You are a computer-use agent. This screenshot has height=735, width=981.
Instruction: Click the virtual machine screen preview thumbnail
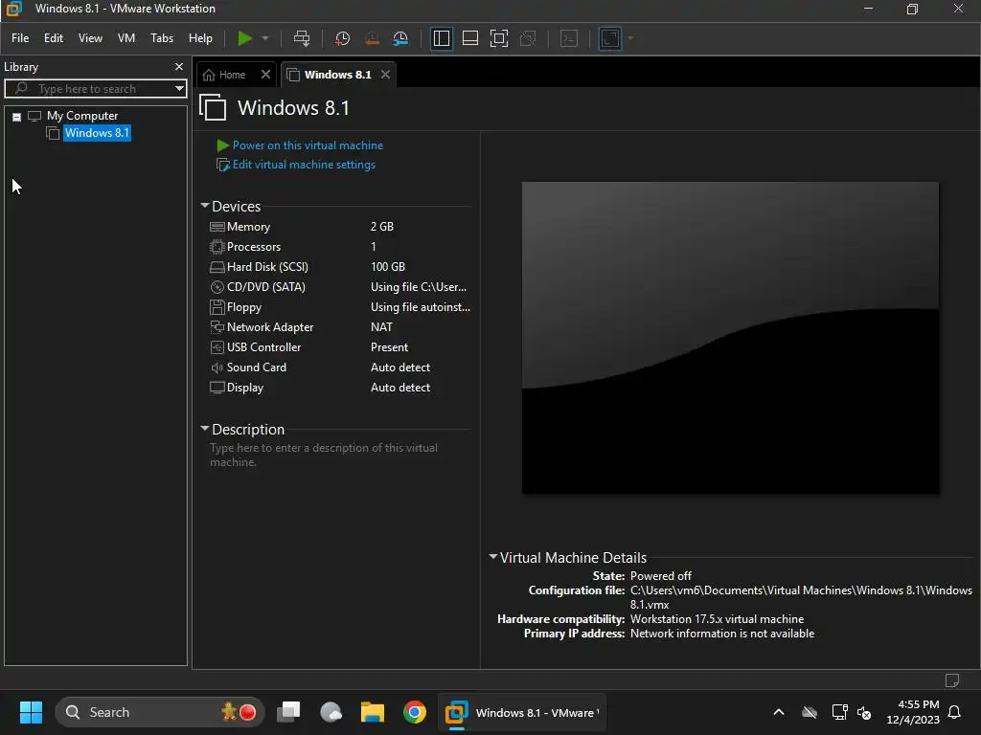[730, 338]
